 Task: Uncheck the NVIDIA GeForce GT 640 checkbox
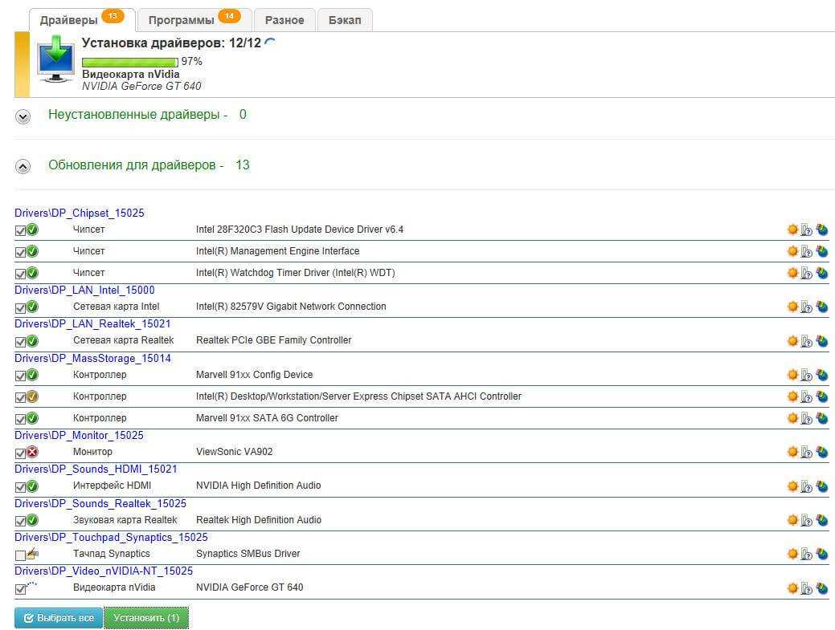tap(20, 588)
